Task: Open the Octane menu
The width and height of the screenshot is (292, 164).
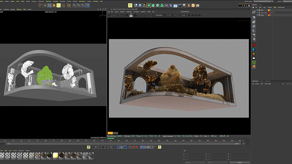Action: (x=89, y=1)
